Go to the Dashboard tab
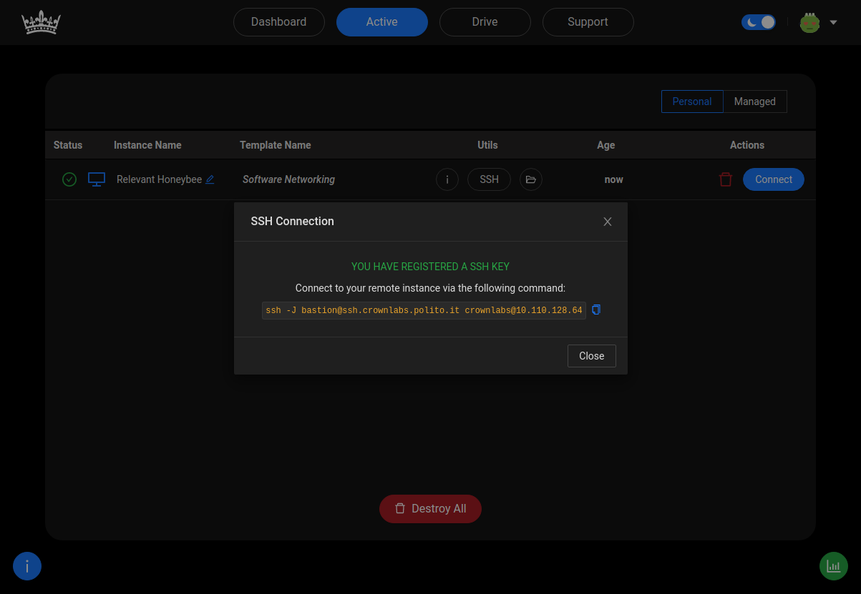This screenshot has height=594, width=861. coord(278,22)
